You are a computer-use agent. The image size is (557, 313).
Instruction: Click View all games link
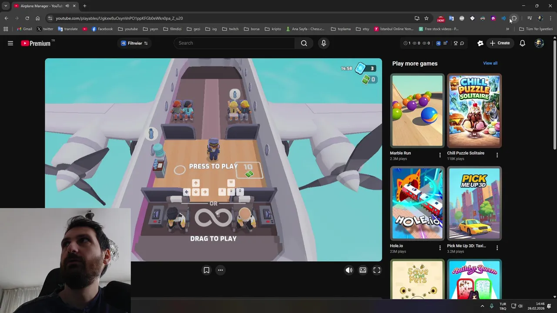point(490,63)
